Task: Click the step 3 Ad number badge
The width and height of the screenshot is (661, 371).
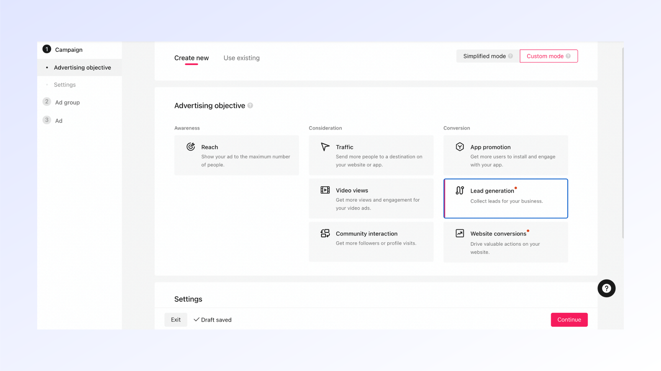Action: pyautogui.click(x=47, y=120)
